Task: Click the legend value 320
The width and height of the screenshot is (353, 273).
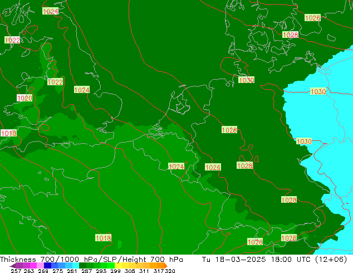Action: [x=170, y=271]
